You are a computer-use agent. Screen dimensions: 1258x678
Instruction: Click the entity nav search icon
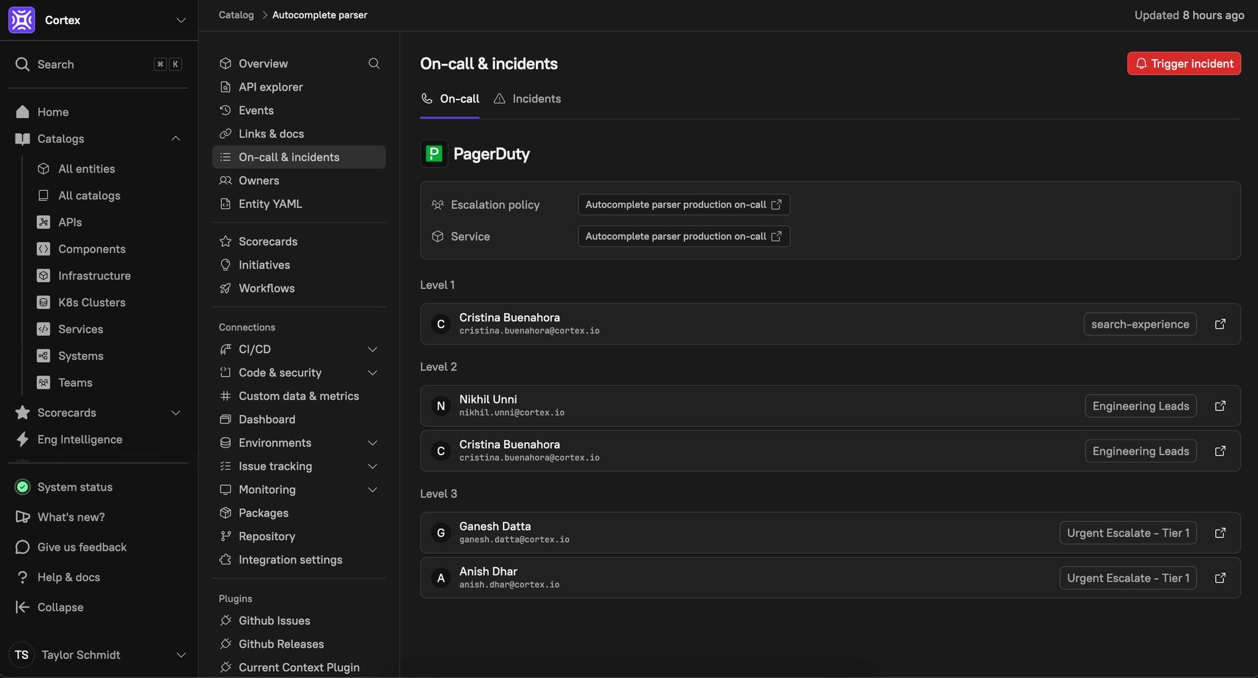373,63
